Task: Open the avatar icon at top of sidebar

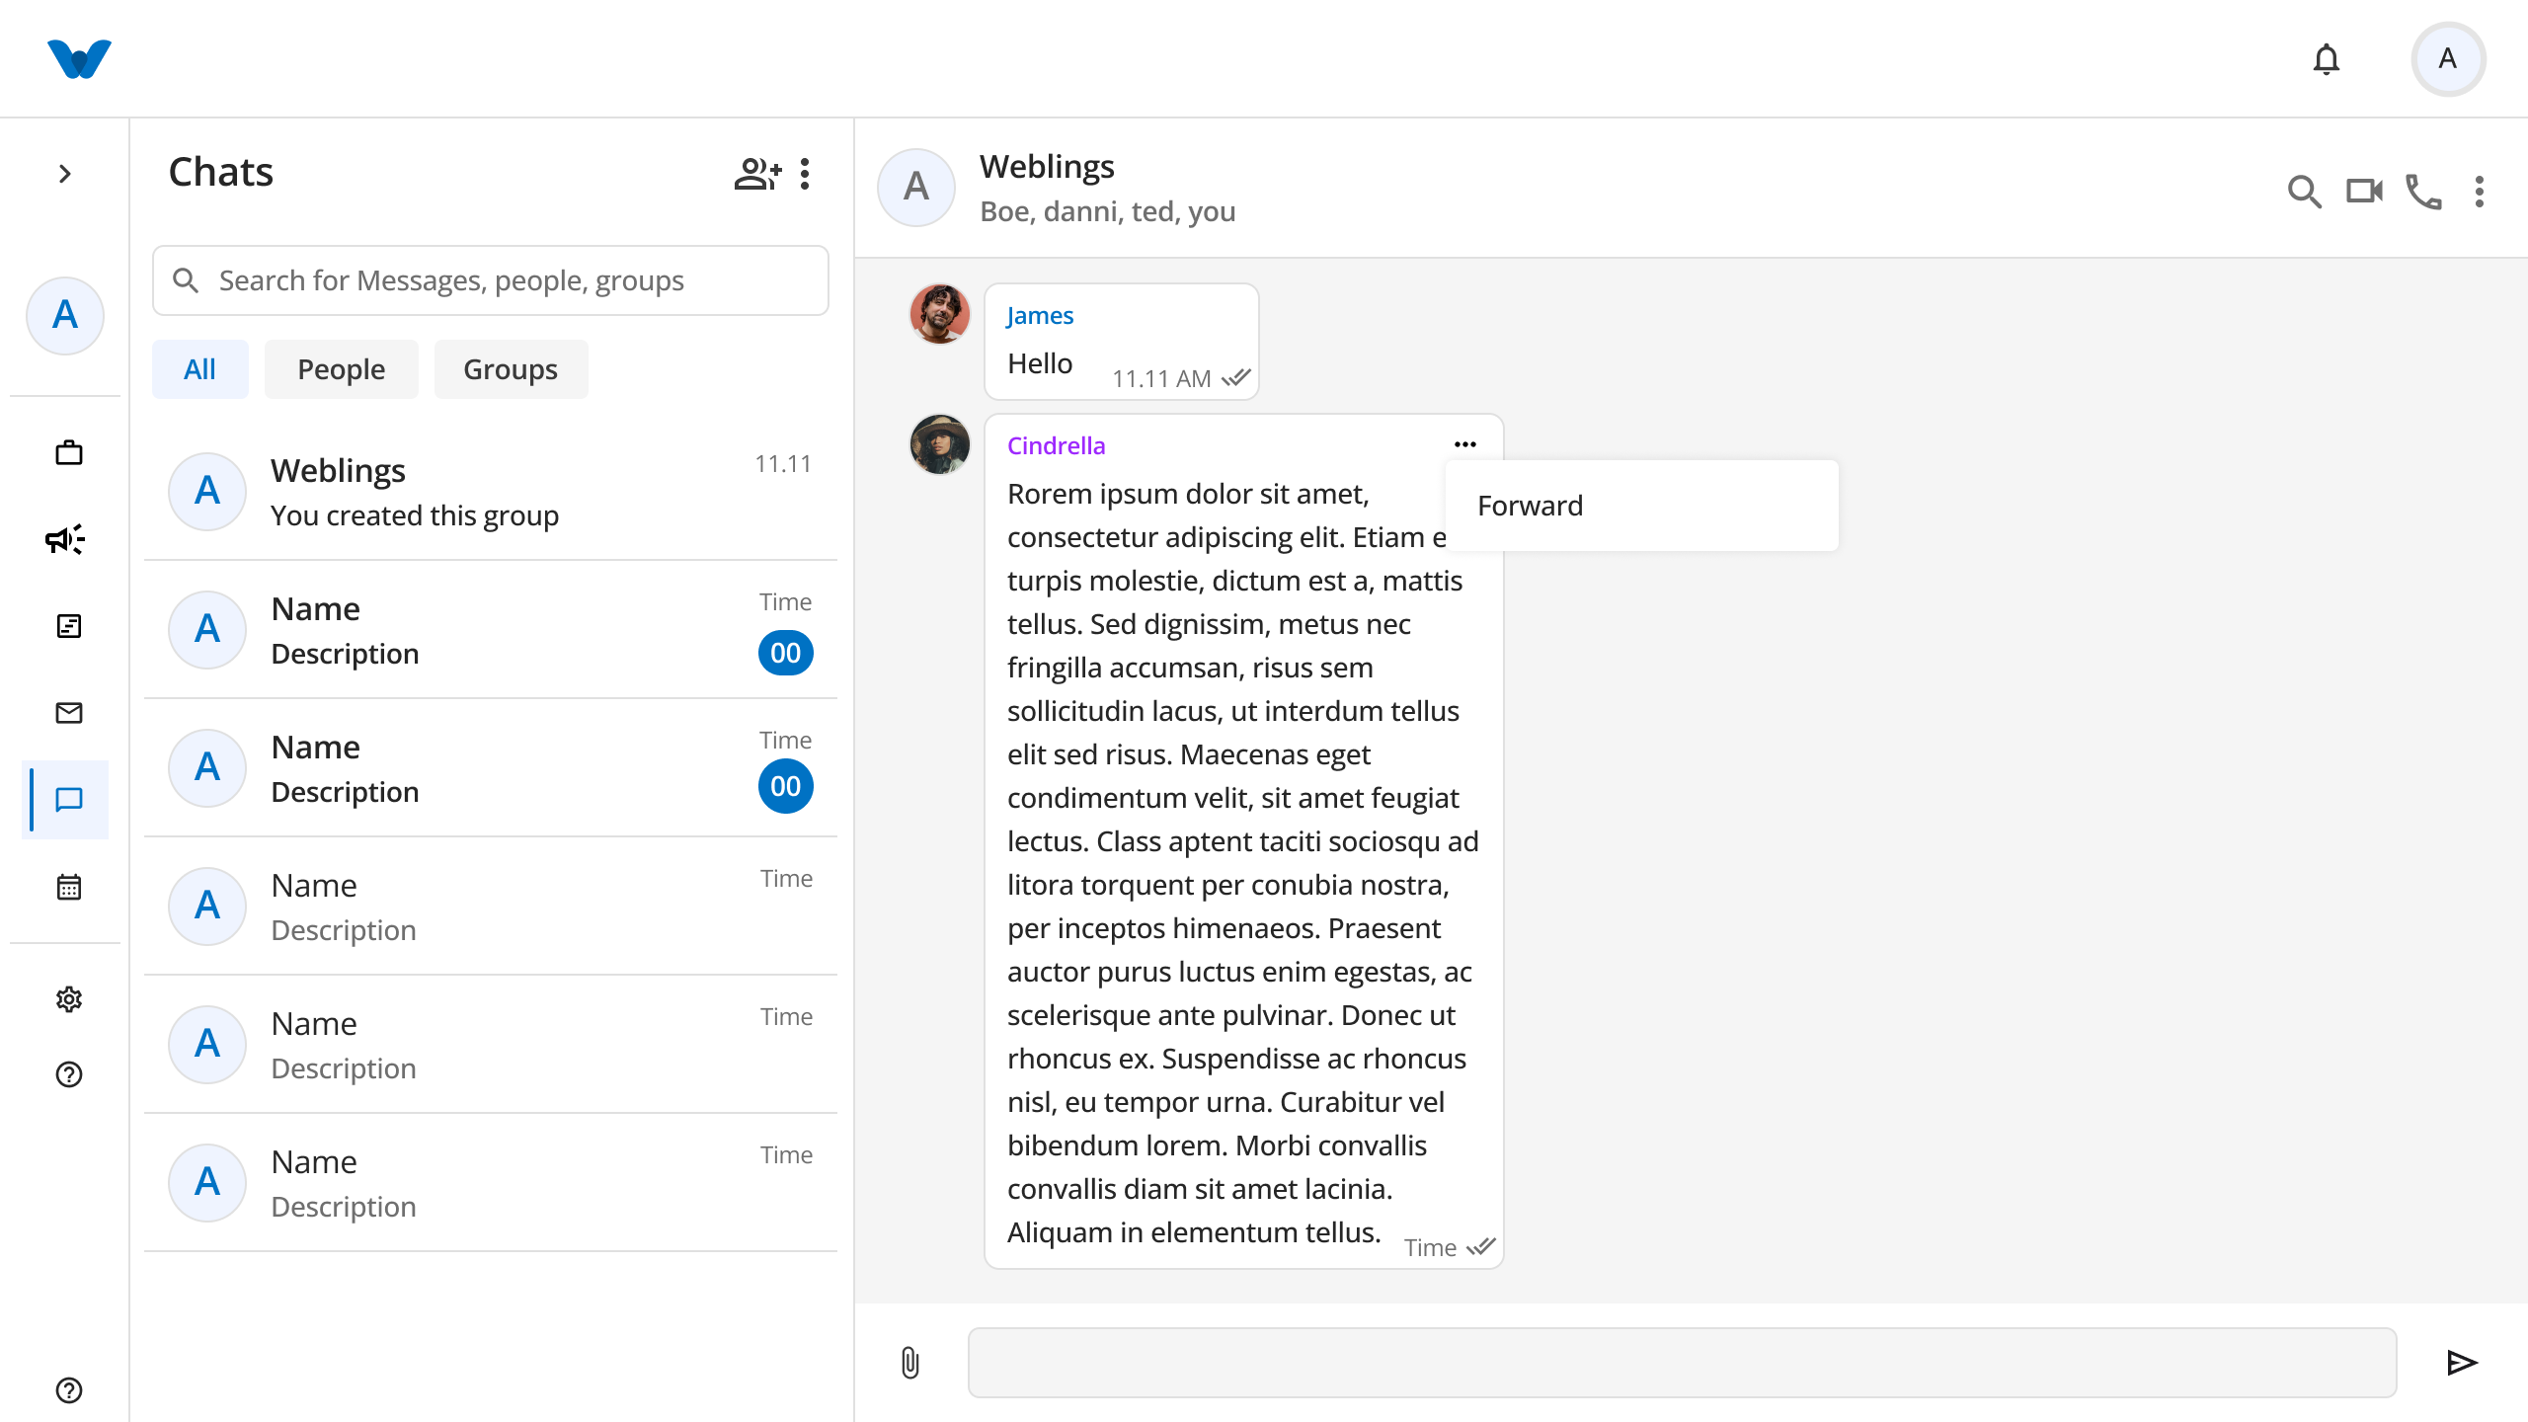Action: pos(65,316)
